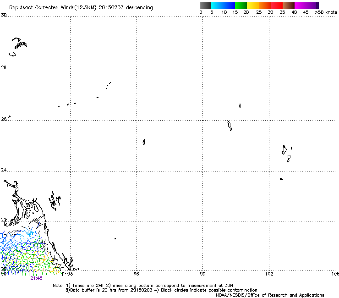Pick the green 15–20 knots legend segment
Image resolution: width=339 pixels, height=298 pixels.
(241, 6)
